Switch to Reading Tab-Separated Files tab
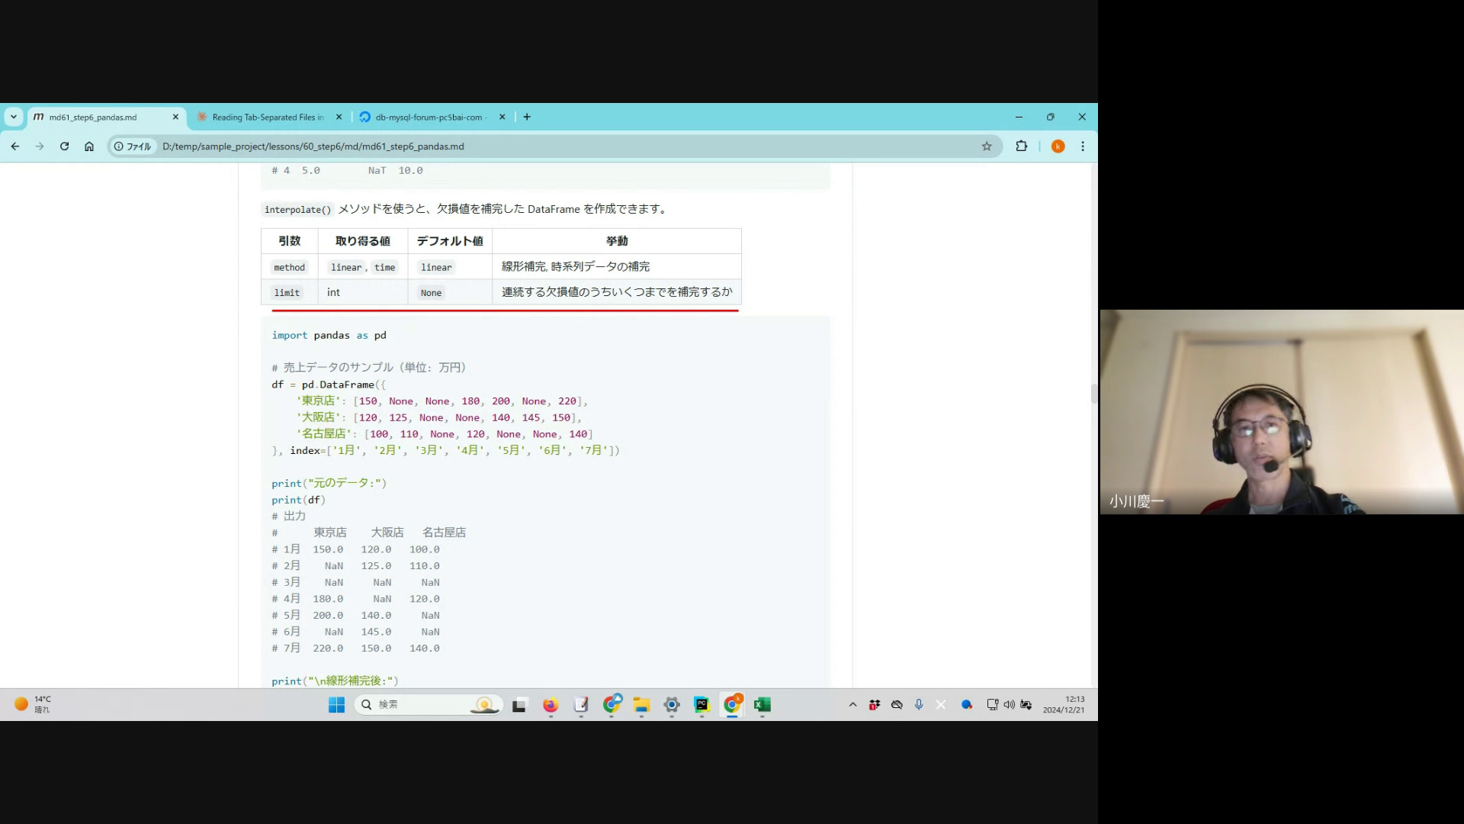Image resolution: width=1464 pixels, height=824 pixels. (267, 117)
